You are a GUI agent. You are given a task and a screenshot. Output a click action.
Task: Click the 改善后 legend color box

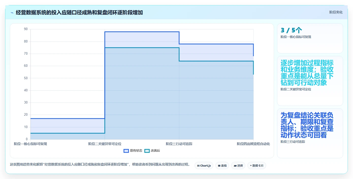point(147,151)
